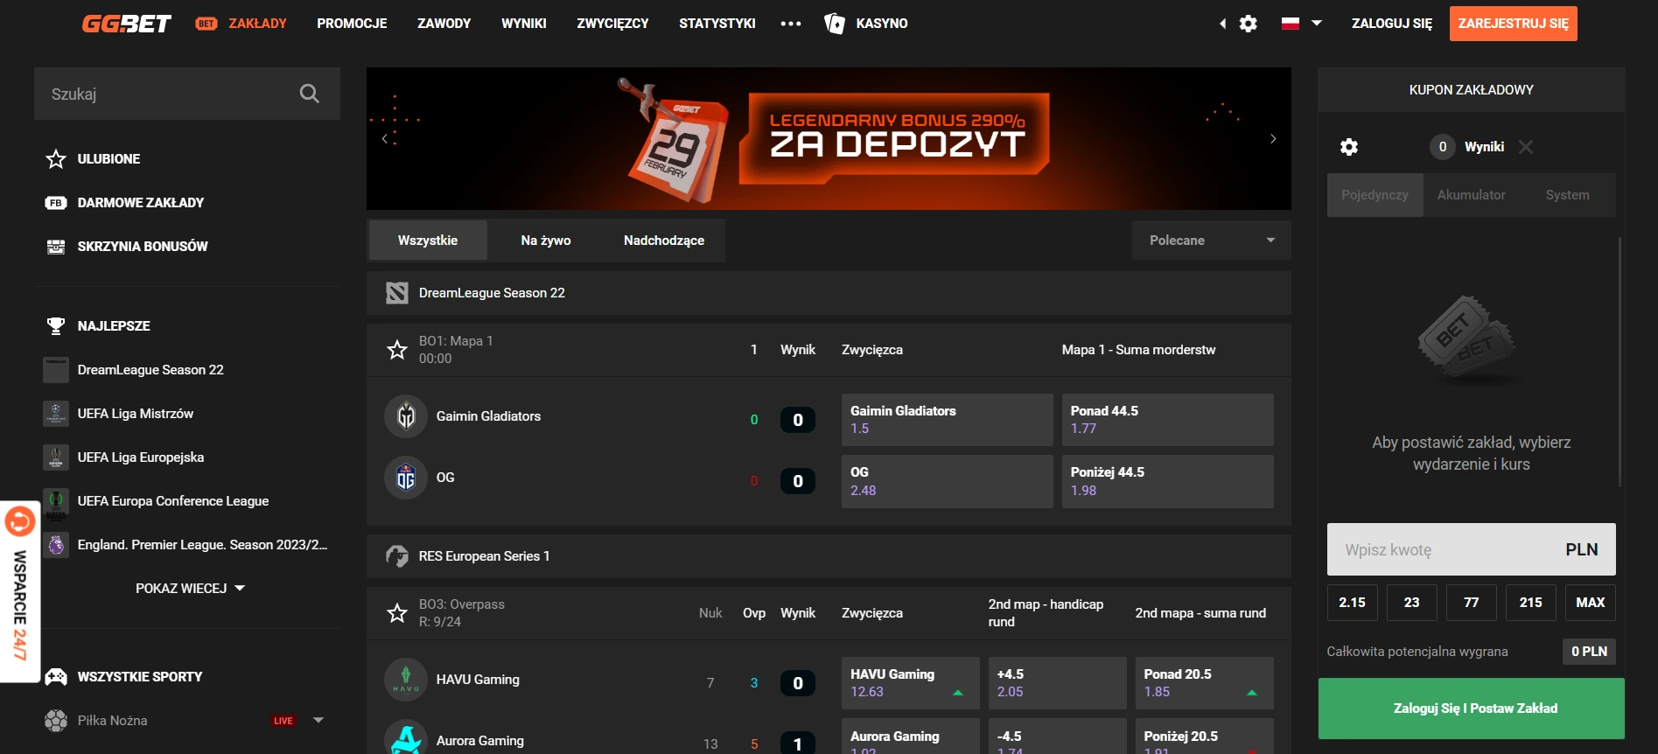Click the GGBET logo
The width and height of the screenshot is (1658, 754).
coord(127,24)
